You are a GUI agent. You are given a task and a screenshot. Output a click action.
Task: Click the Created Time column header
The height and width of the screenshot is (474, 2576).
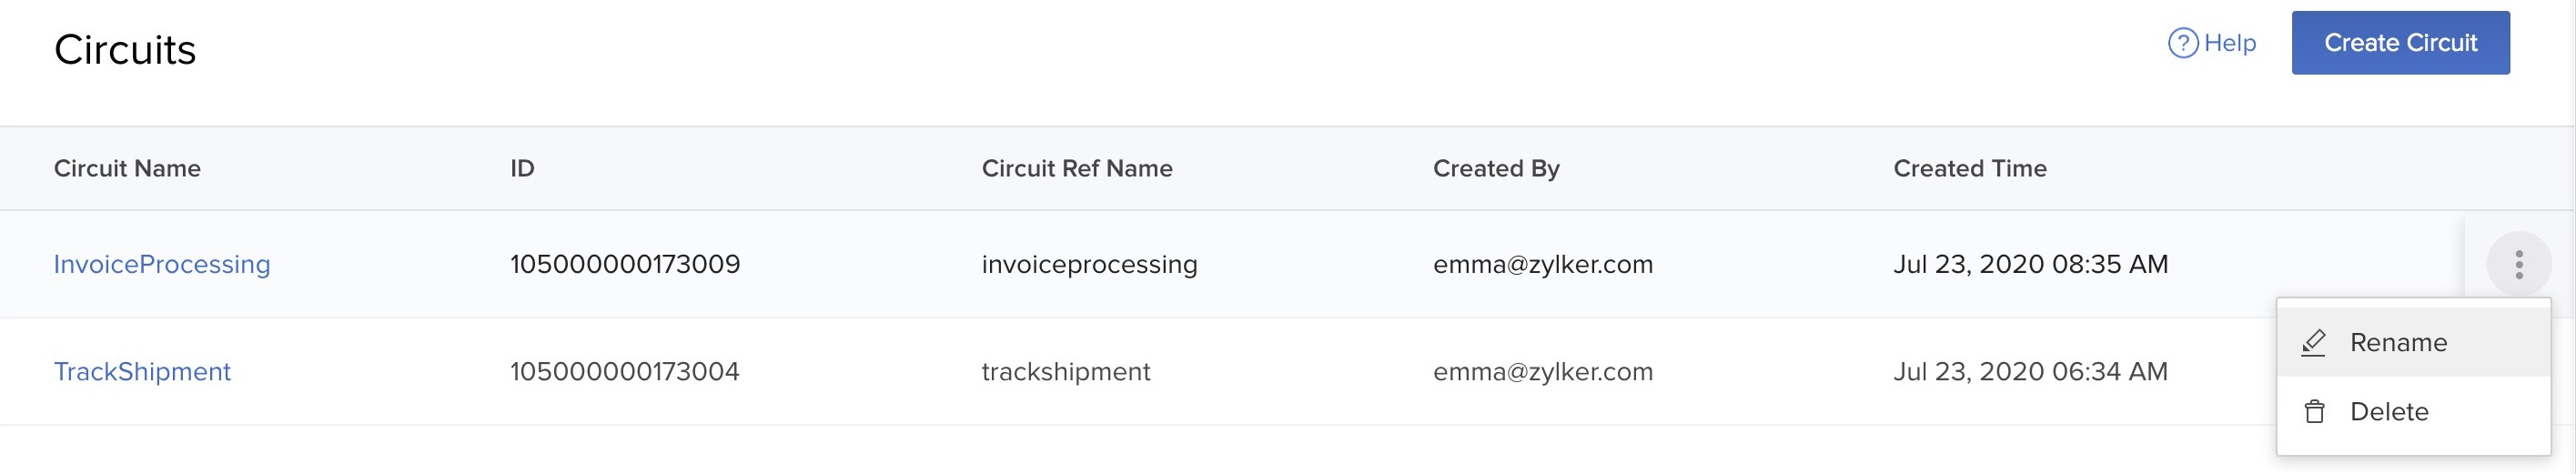tap(1969, 168)
